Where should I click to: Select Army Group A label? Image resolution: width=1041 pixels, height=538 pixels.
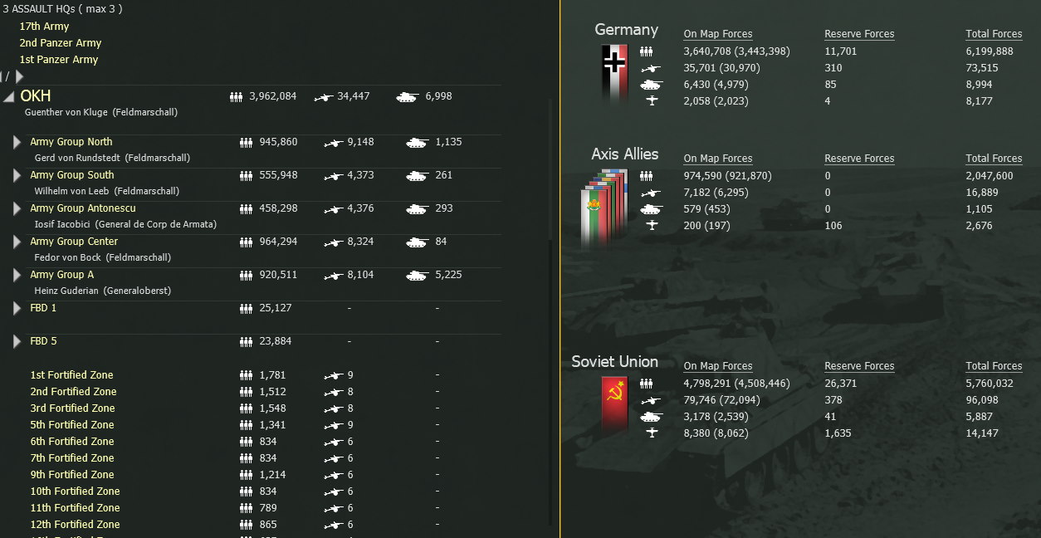[x=62, y=275]
